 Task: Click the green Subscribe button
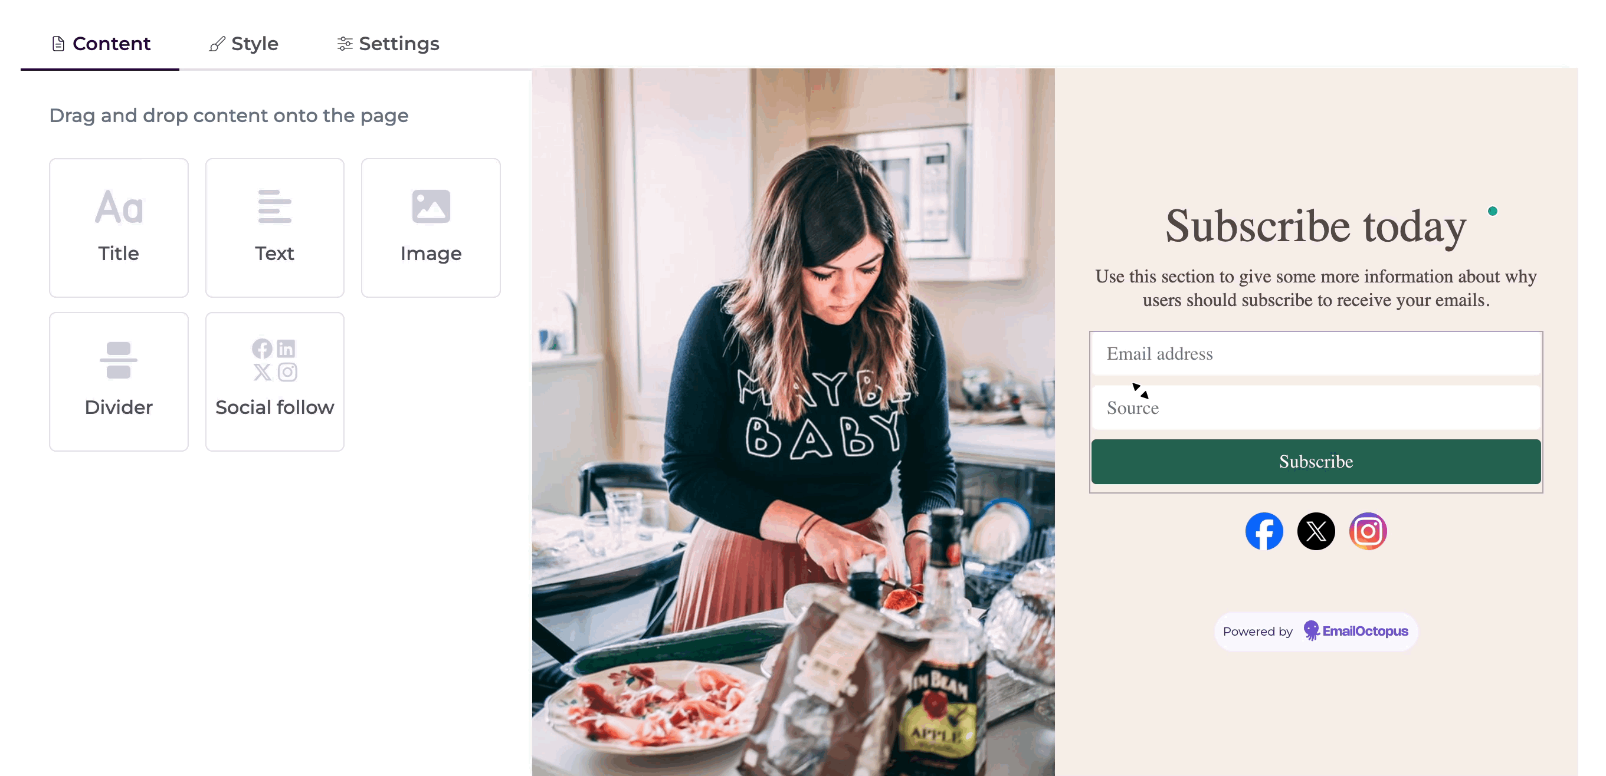(1316, 461)
